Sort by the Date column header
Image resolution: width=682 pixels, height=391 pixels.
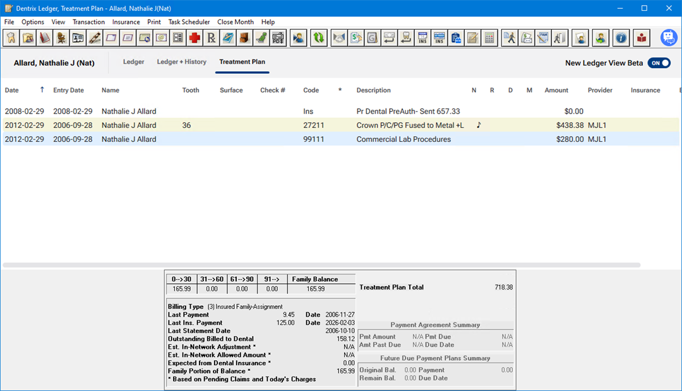click(x=12, y=90)
